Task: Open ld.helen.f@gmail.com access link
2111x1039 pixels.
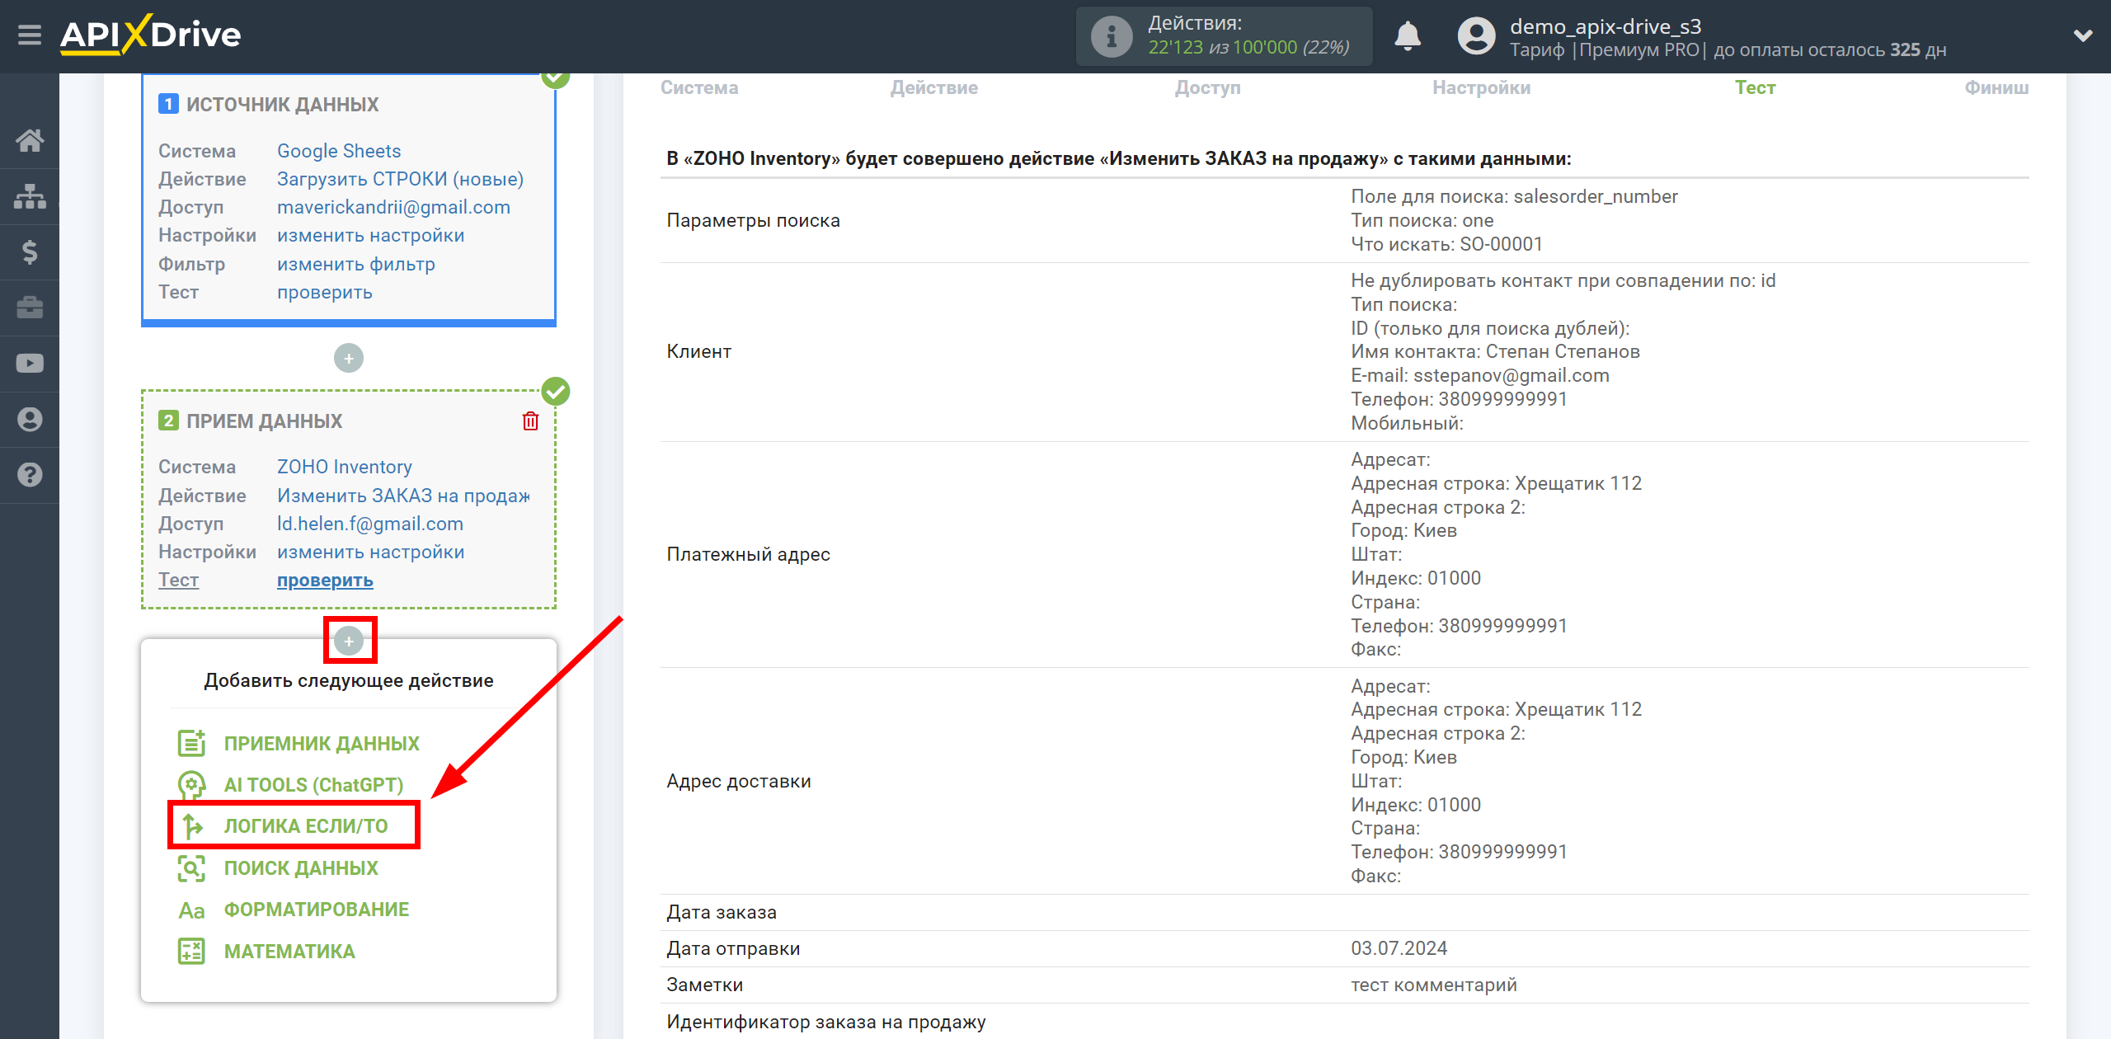Action: 369,524
